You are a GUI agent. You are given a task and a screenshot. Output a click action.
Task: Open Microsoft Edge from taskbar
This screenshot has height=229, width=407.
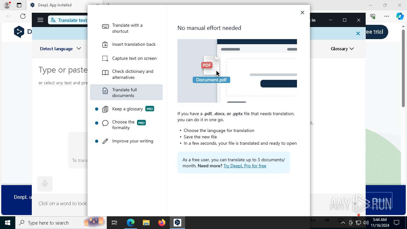click(x=131, y=223)
